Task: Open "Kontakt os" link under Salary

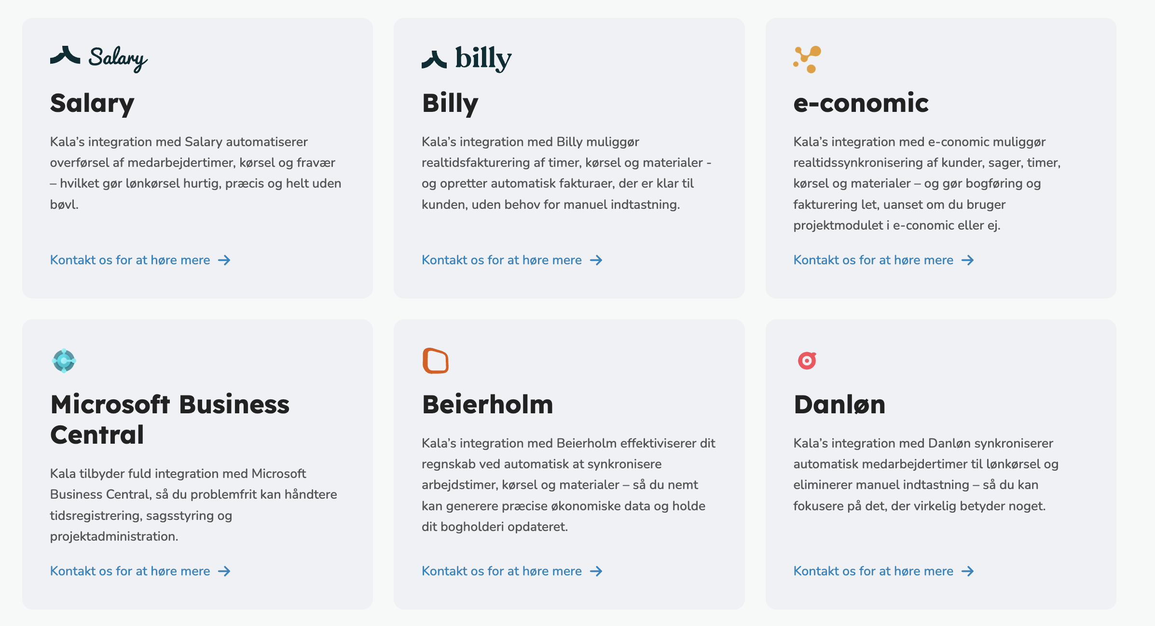Action: pyautogui.click(x=130, y=260)
